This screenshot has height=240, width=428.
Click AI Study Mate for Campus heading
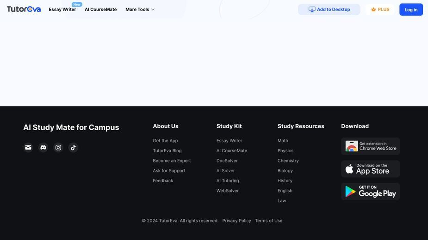pyautogui.click(x=71, y=127)
